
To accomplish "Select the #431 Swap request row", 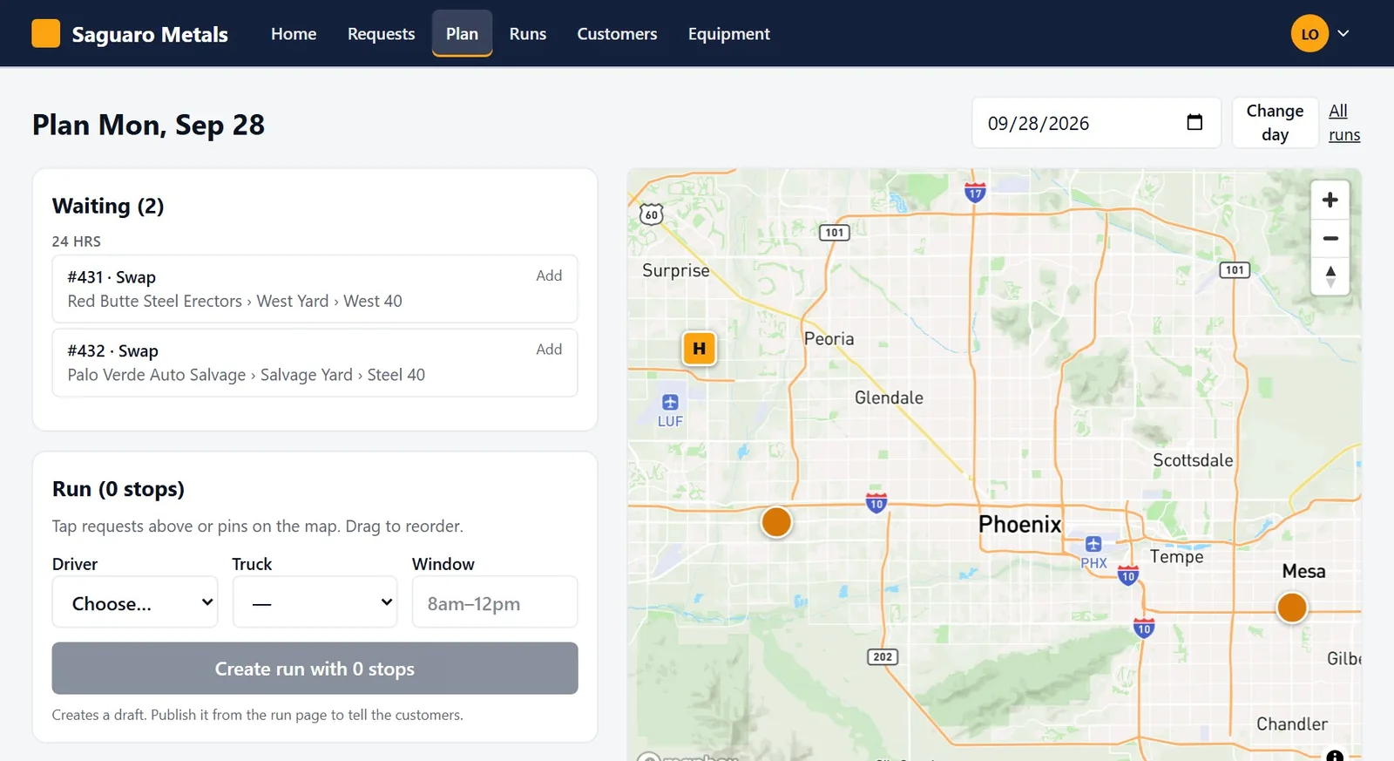I will (x=315, y=289).
